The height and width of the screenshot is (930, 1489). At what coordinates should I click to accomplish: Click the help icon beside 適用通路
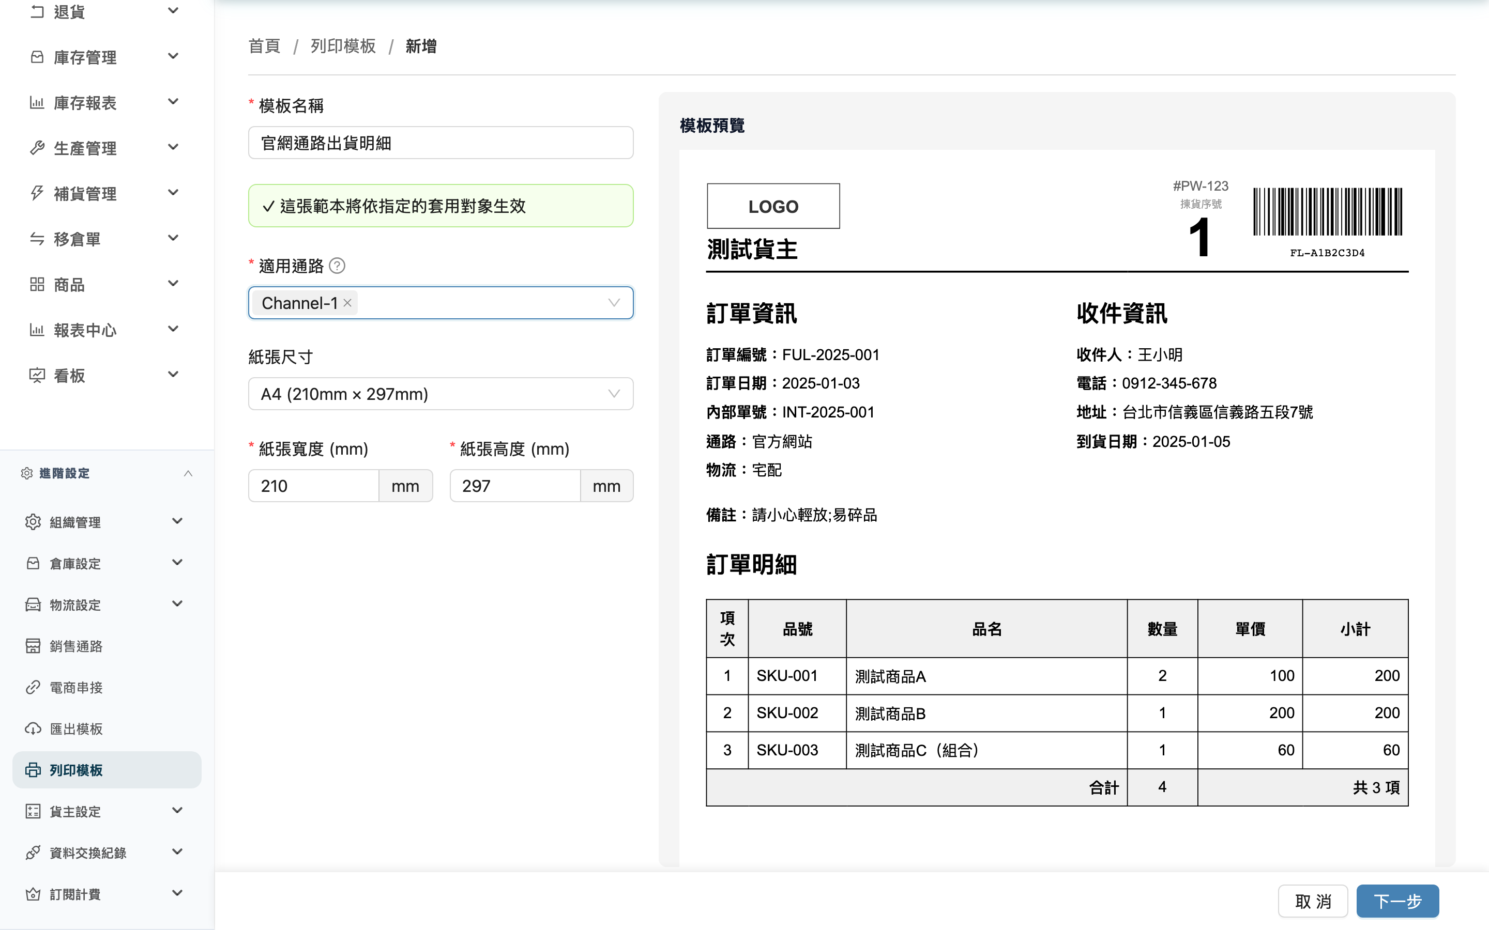[x=337, y=266]
